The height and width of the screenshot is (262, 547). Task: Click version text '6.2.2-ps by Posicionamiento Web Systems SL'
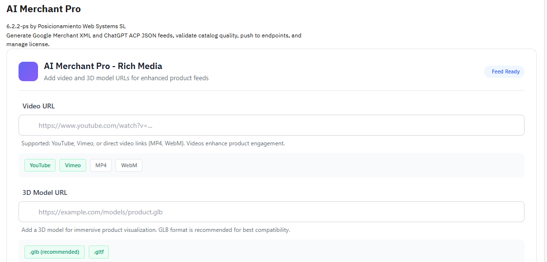coord(66,26)
